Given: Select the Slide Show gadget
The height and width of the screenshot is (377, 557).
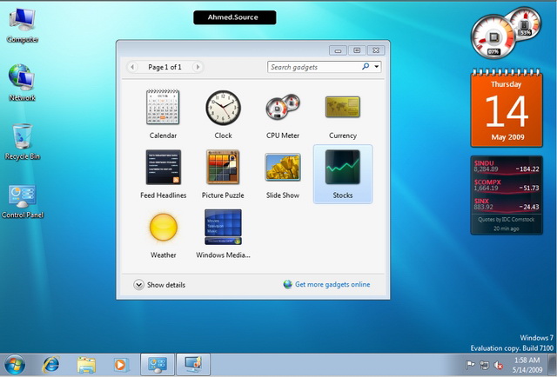Looking at the screenshot, I should click(x=283, y=174).
